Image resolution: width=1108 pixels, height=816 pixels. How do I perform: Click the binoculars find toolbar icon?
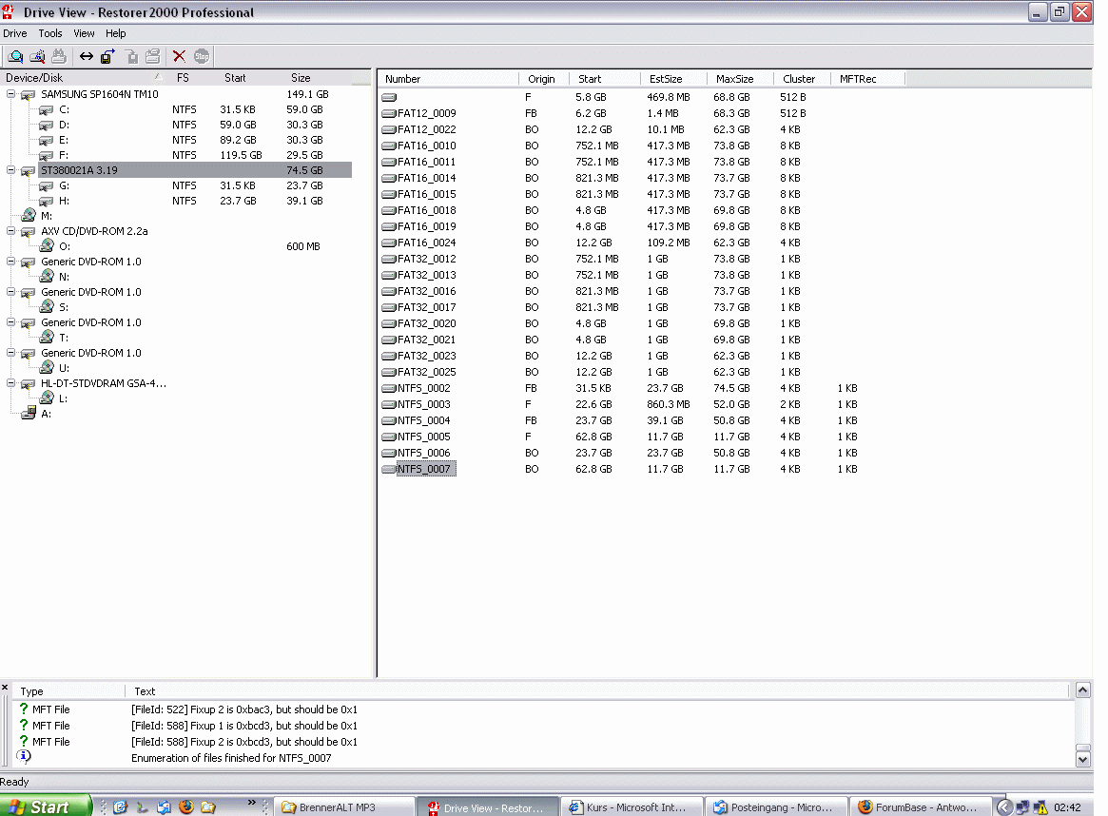(59, 56)
